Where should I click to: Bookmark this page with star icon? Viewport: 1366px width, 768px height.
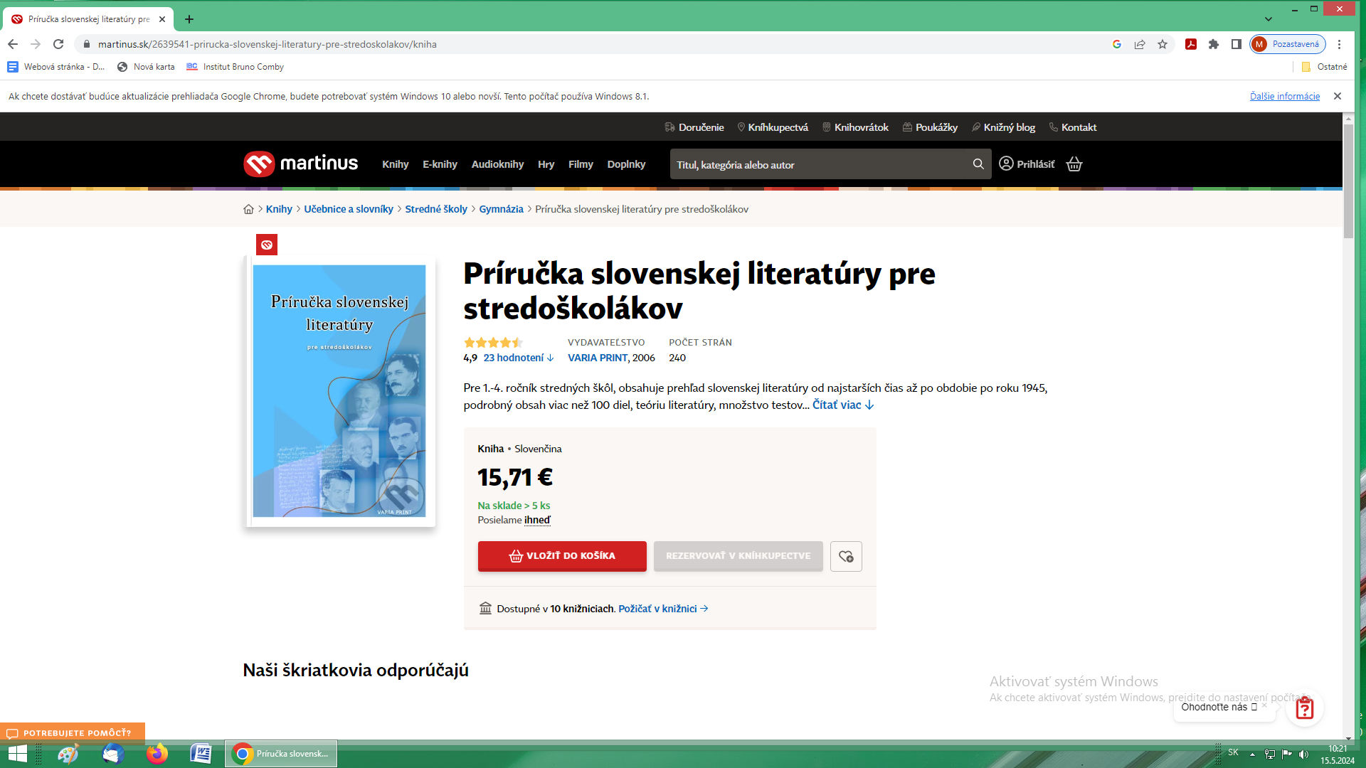pyautogui.click(x=1163, y=44)
